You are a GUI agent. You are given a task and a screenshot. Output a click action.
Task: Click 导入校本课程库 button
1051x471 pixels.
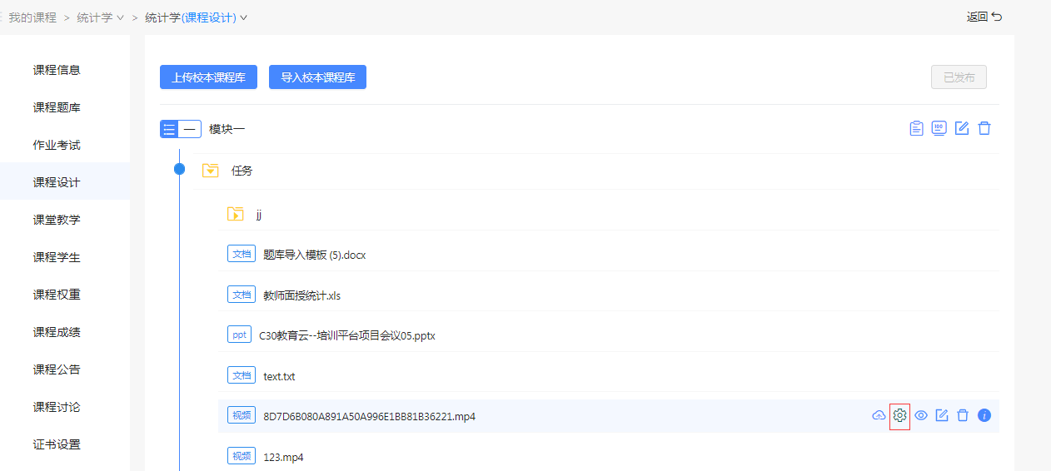click(317, 77)
